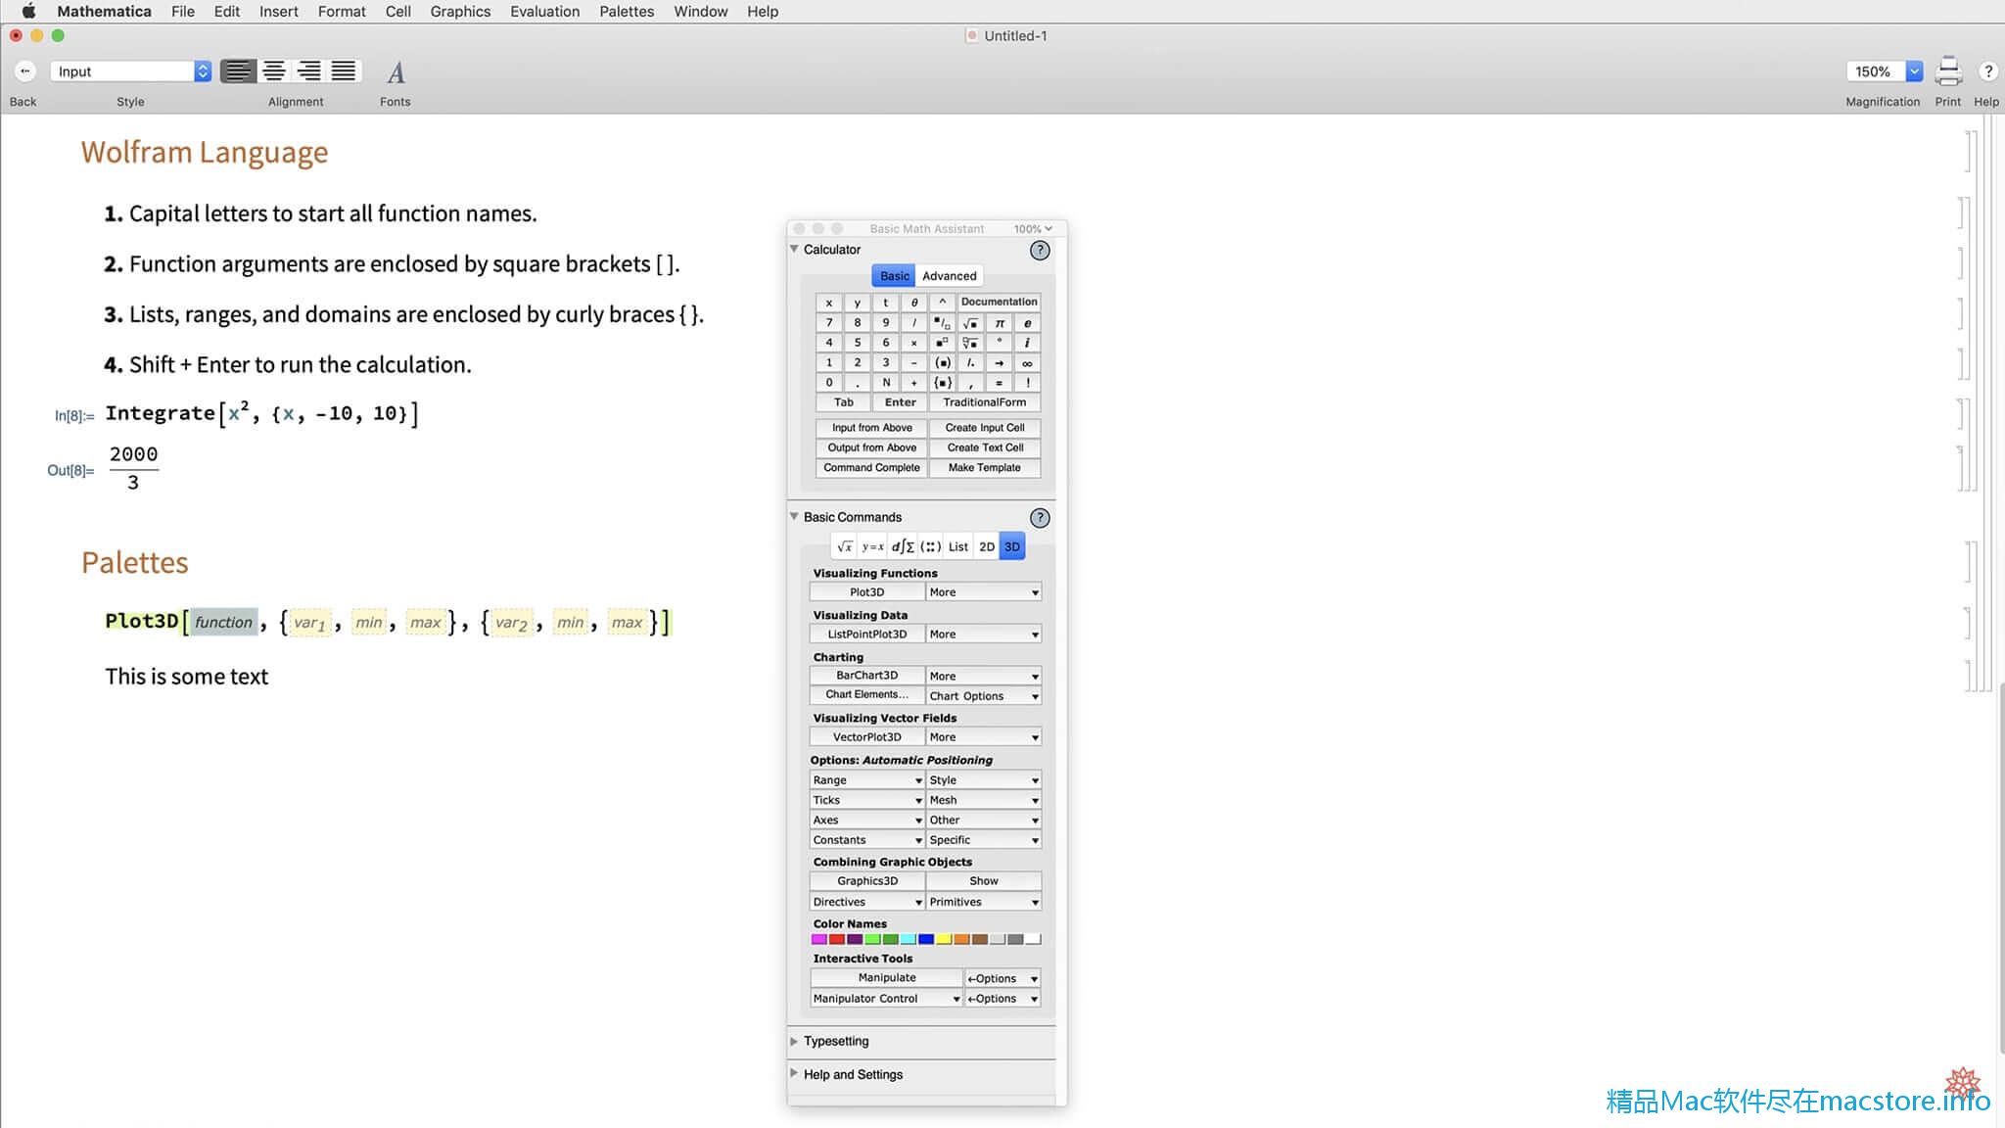The image size is (2005, 1128).
Task: Open the Graphics menu
Action: (x=460, y=12)
